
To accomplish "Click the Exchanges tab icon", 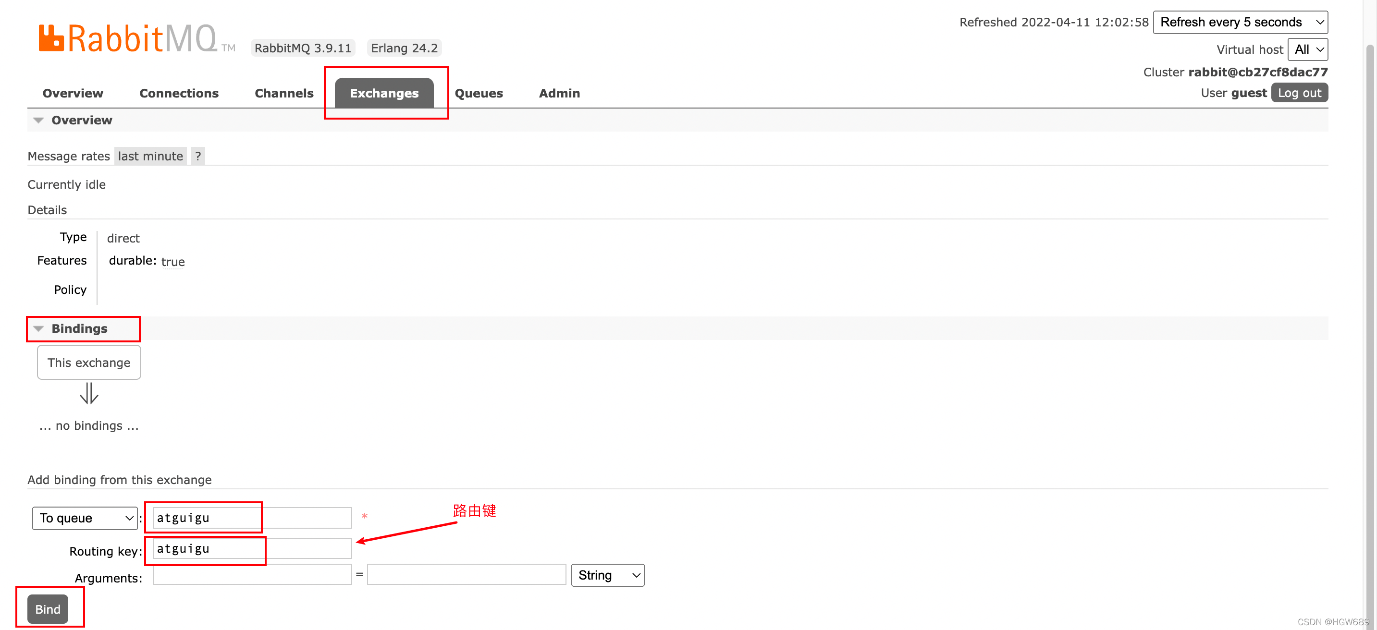I will (385, 92).
